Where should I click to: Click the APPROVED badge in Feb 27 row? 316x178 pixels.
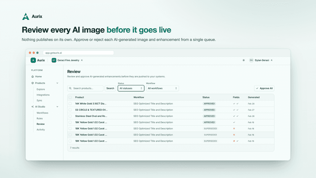click(x=209, y=110)
